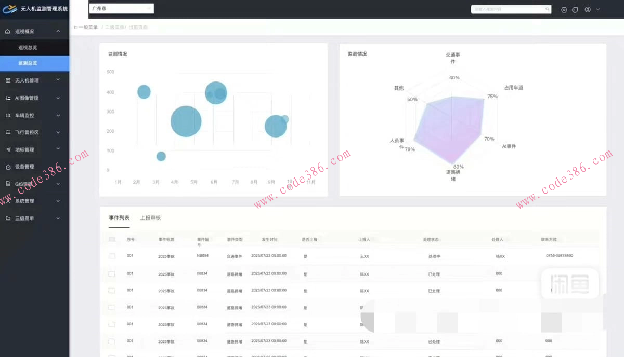Switch to the 上报审核 tab
Image resolution: width=624 pixels, height=357 pixels.
click(150, 218)
